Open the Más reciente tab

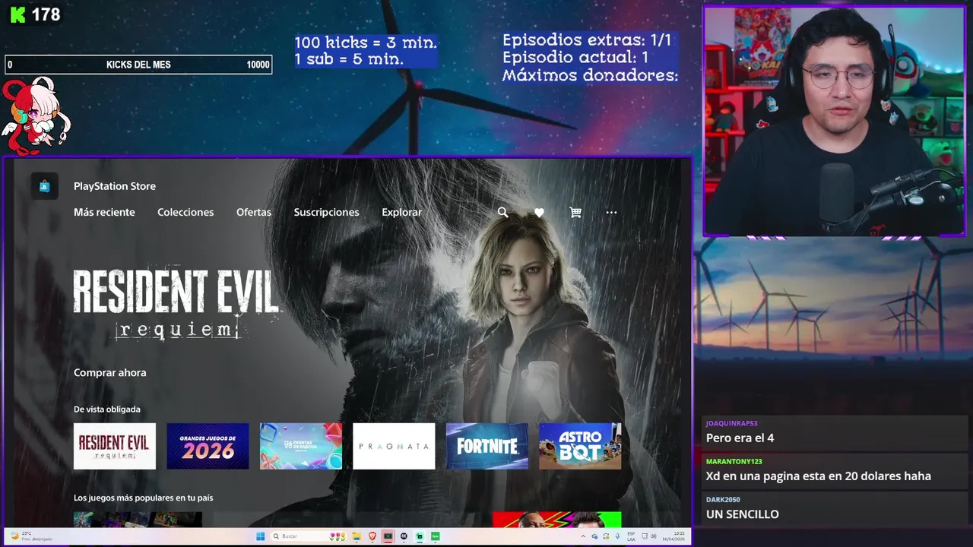[x=104, y=213]
